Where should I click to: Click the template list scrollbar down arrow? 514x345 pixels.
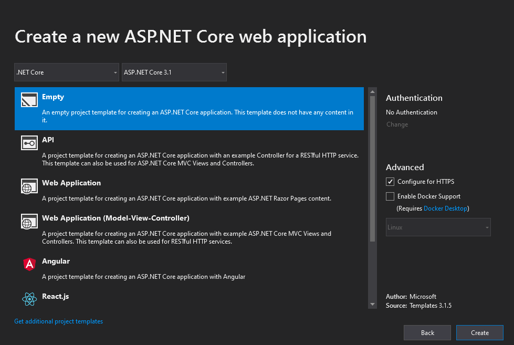(372, 304)
